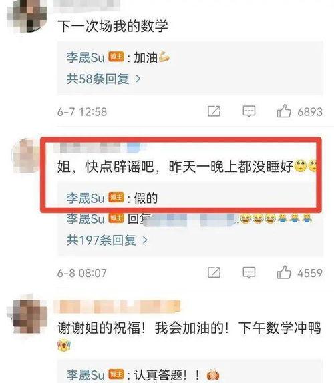
Task: Open 李晟Su profile from 认真答题 reply
Action: point(86,374)
